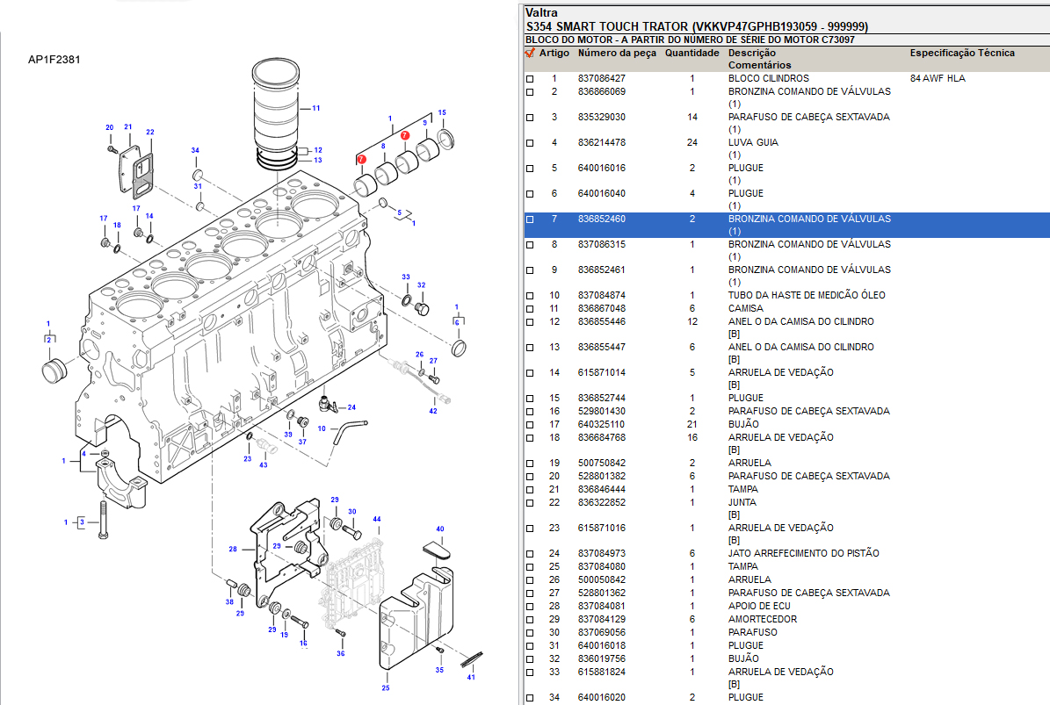This screenshot has height=705, width=1050.
Task: Click callout 24 for piston cooling jet
Action: tap(351, 407)
